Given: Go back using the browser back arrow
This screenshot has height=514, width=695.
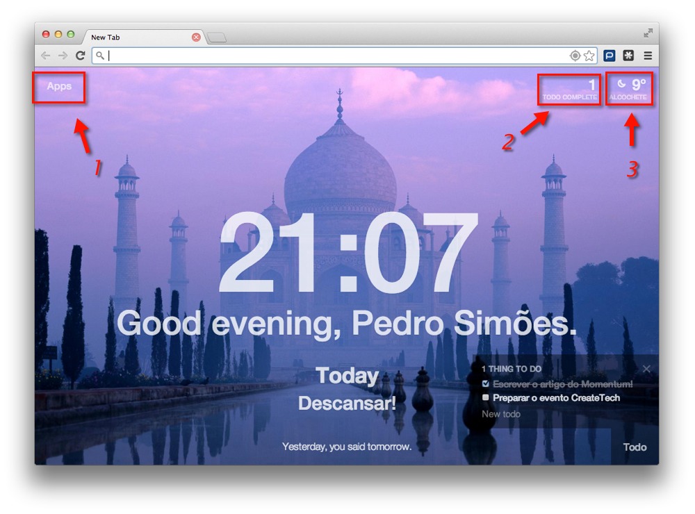Looking at the screenshot, I should (45, 56).
